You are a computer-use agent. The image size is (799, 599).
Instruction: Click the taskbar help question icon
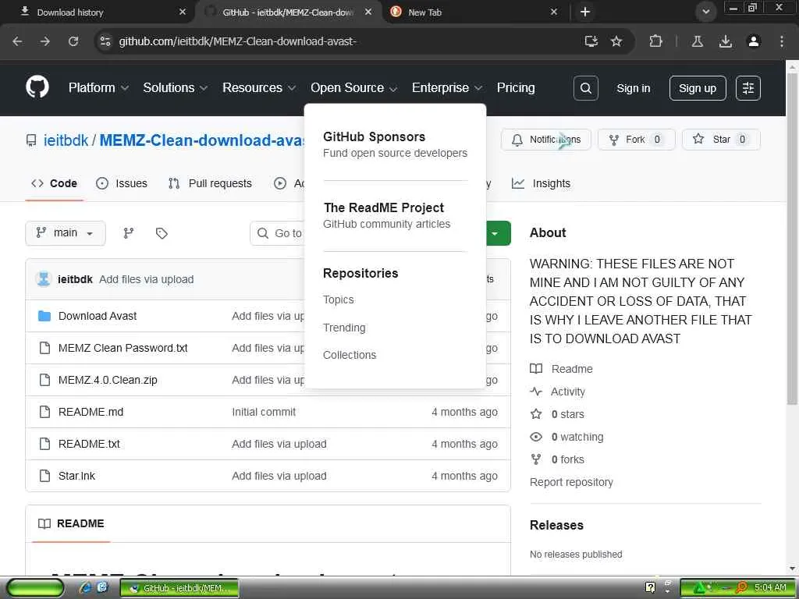(x=650, y=587)
